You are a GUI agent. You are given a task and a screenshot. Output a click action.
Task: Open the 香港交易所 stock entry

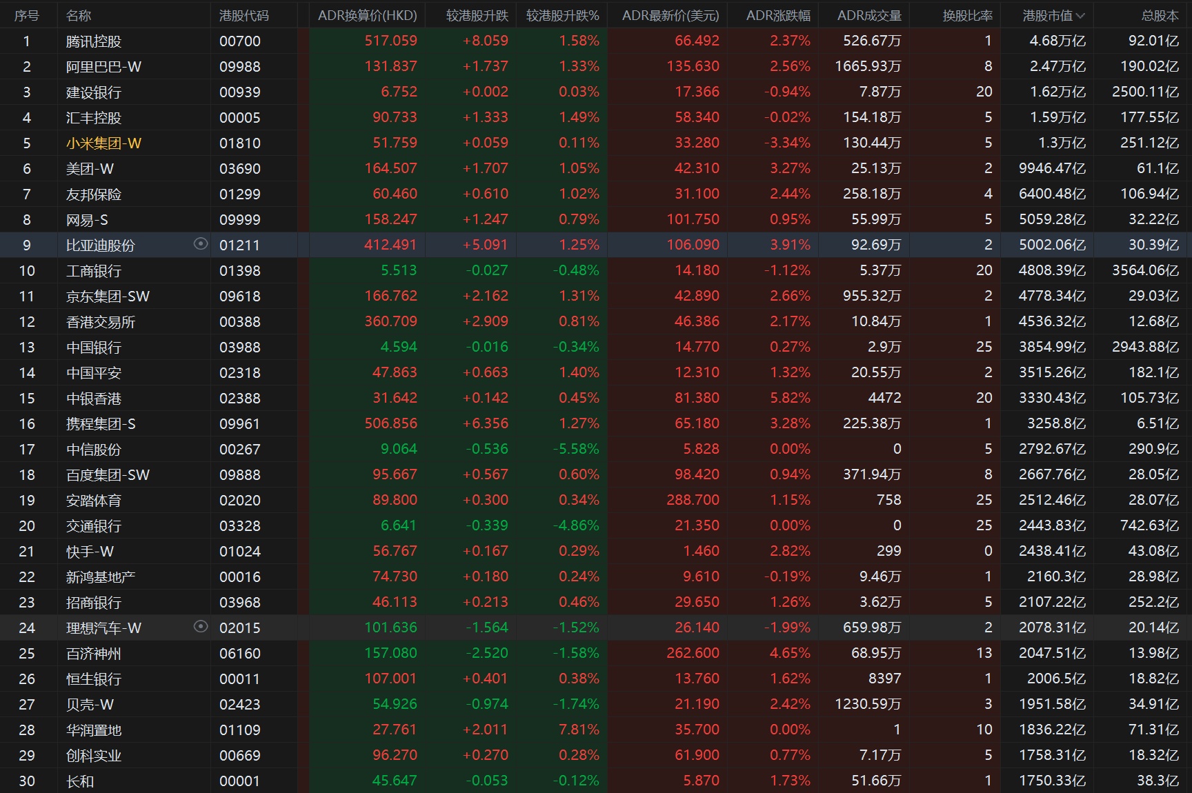click(101, 322)
